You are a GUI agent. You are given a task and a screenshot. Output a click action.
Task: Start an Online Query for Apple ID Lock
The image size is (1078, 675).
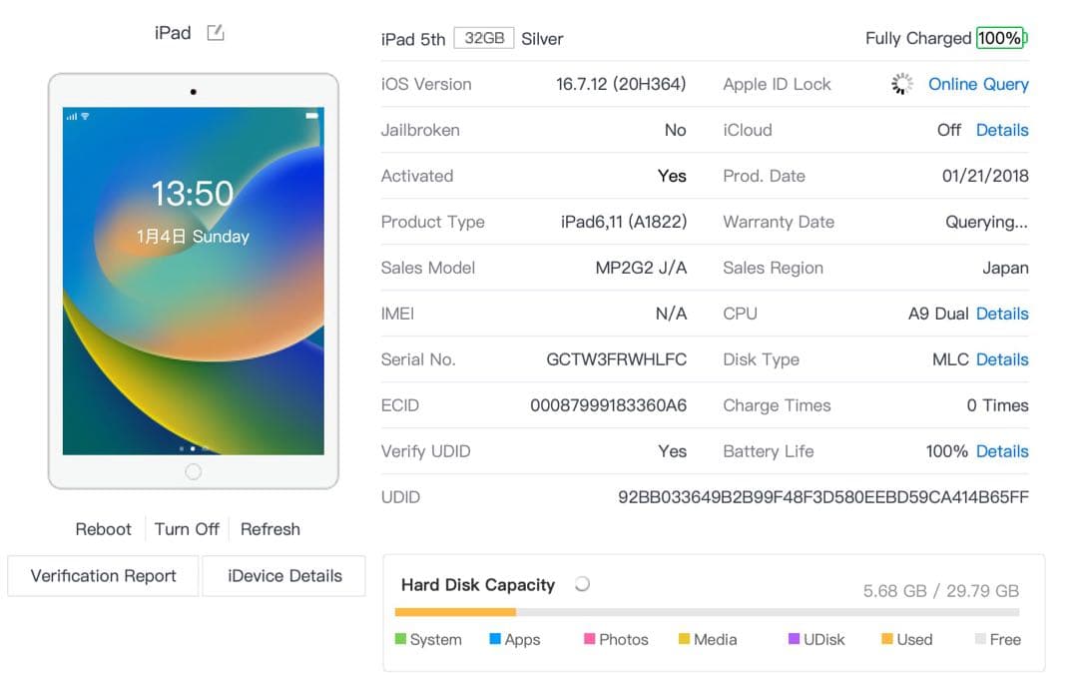click(x=978, y=84)
